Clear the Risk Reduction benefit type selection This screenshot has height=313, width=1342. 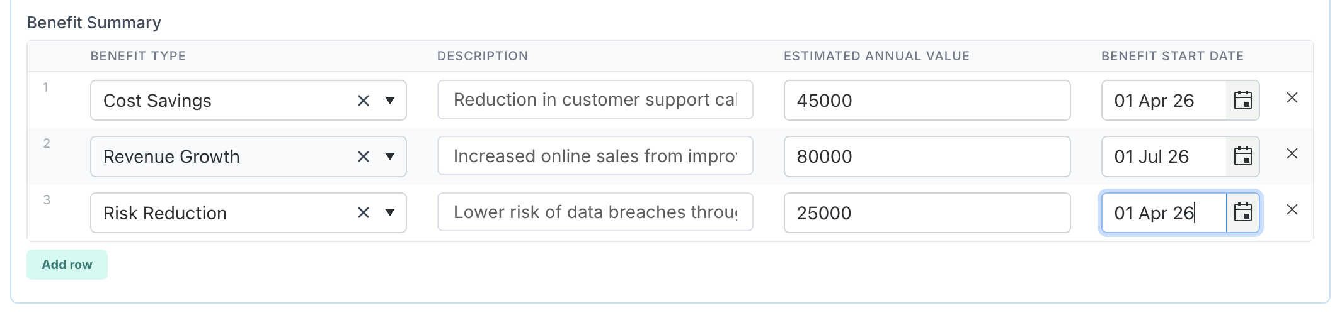[x=364, y=212]
